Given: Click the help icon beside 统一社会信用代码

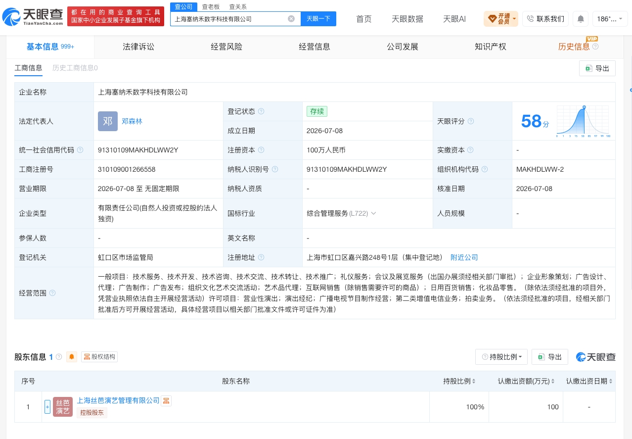Looking at the screenshot, I should [80, 150].
